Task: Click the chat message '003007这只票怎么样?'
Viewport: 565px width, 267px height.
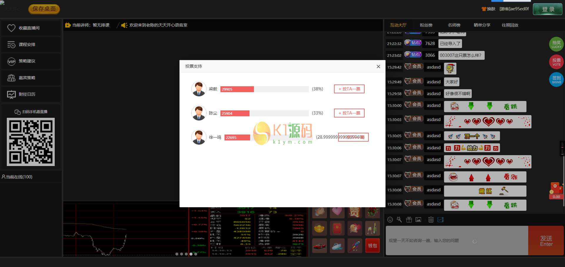Action: tap(461, 55)
